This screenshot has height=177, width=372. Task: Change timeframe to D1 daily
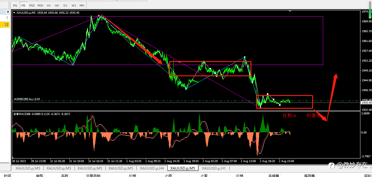pos(66,5)
